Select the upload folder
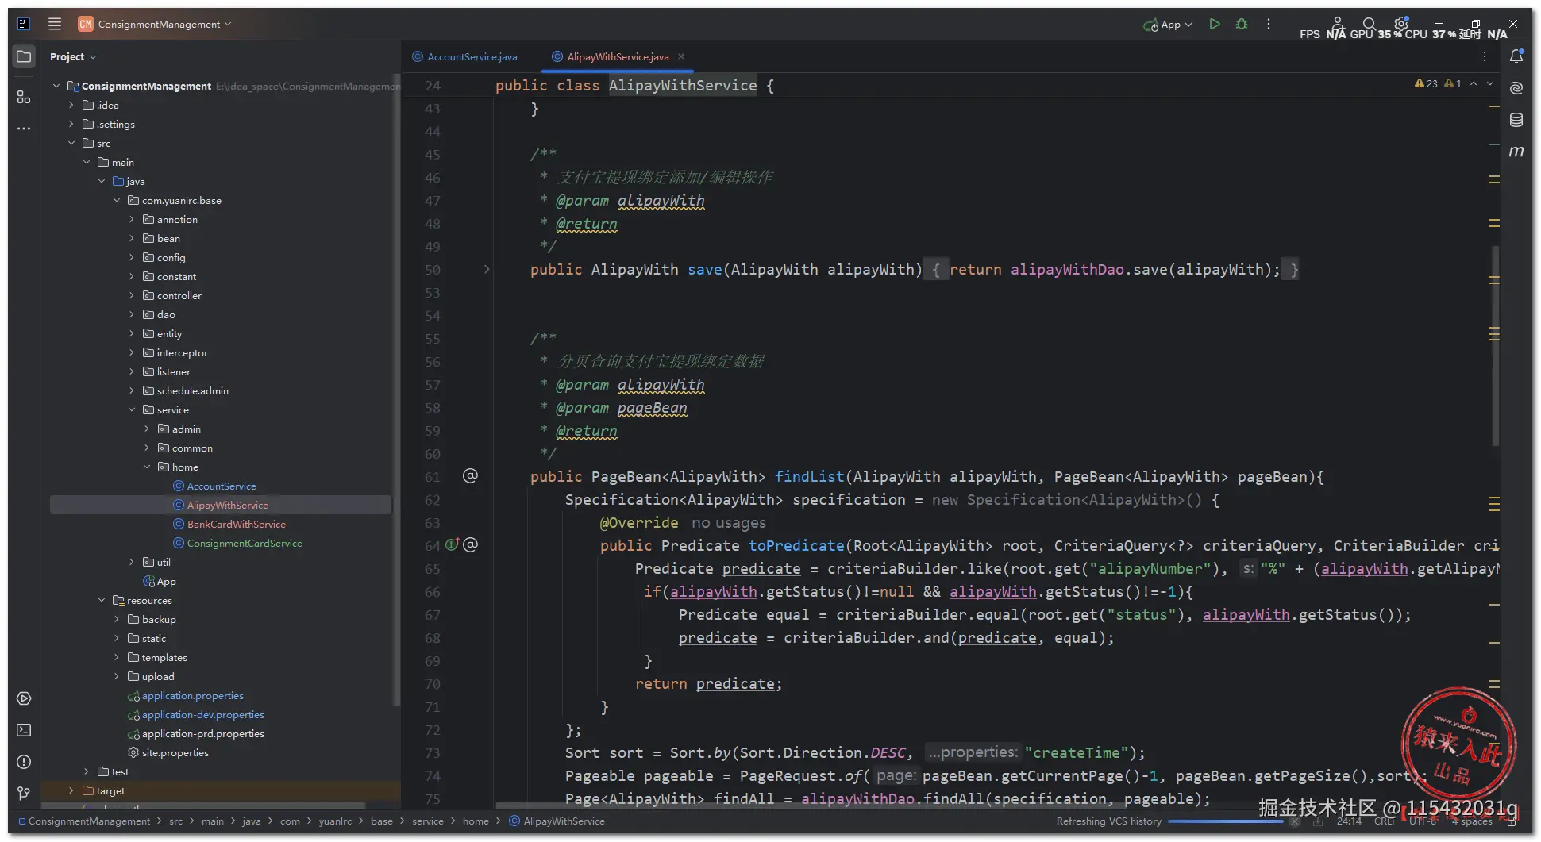The image size is (1541, 842). pyautogui.click(x=158, y=676)
